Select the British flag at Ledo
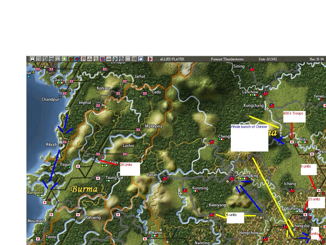326x245 pixels. pos(145,93)
